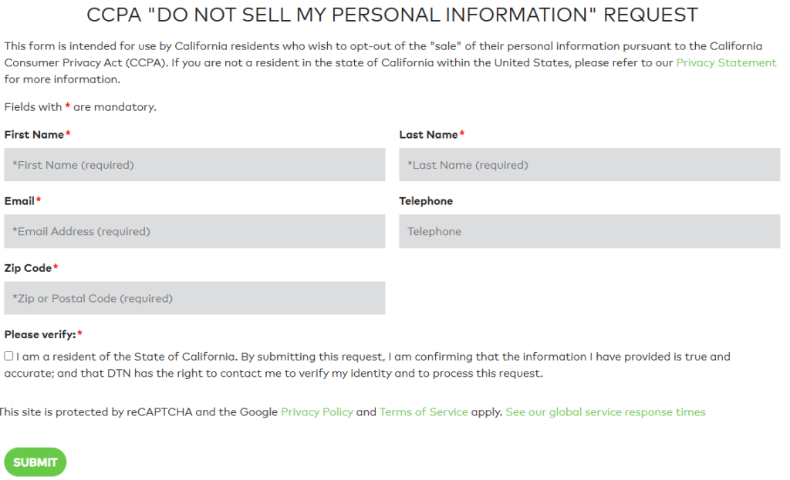The height and width of the screenshot is (480, 790).
Task: Click the First Name input field
Action: 193,164
